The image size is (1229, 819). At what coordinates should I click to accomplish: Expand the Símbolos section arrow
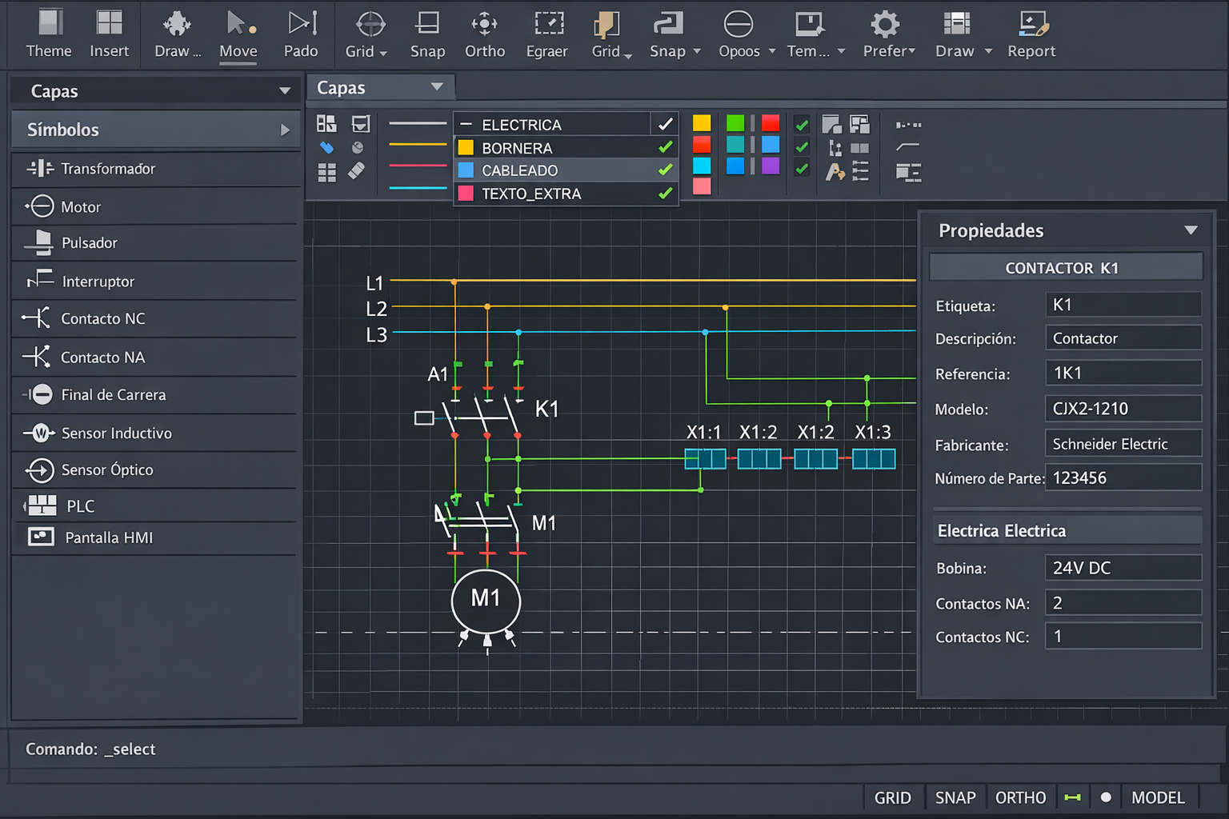(285, 130)
